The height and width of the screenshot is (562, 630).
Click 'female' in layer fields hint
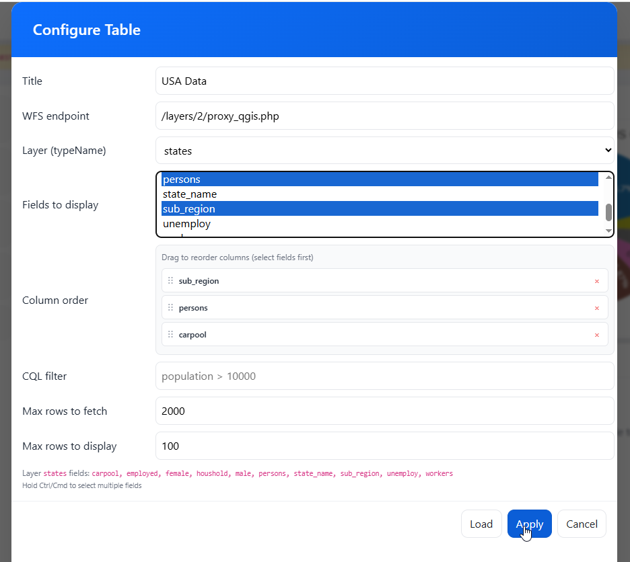(x=177, y=473)
